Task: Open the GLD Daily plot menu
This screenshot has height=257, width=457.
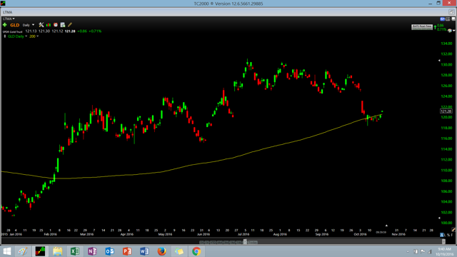Action: [17, 36]
